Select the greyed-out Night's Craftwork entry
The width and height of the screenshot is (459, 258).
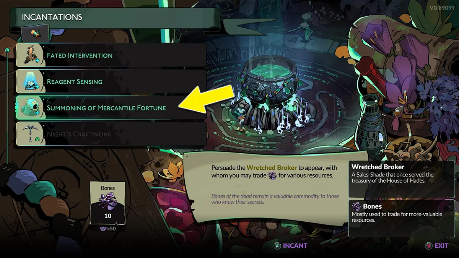[111, 134]
